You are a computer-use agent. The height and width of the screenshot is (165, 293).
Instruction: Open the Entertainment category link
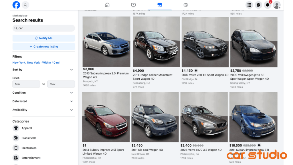31,158
